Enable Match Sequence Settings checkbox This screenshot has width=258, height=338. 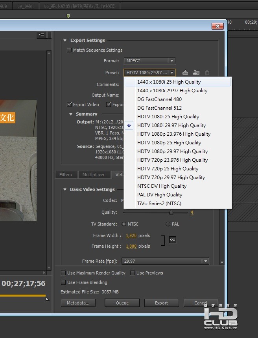coord(69,50)
